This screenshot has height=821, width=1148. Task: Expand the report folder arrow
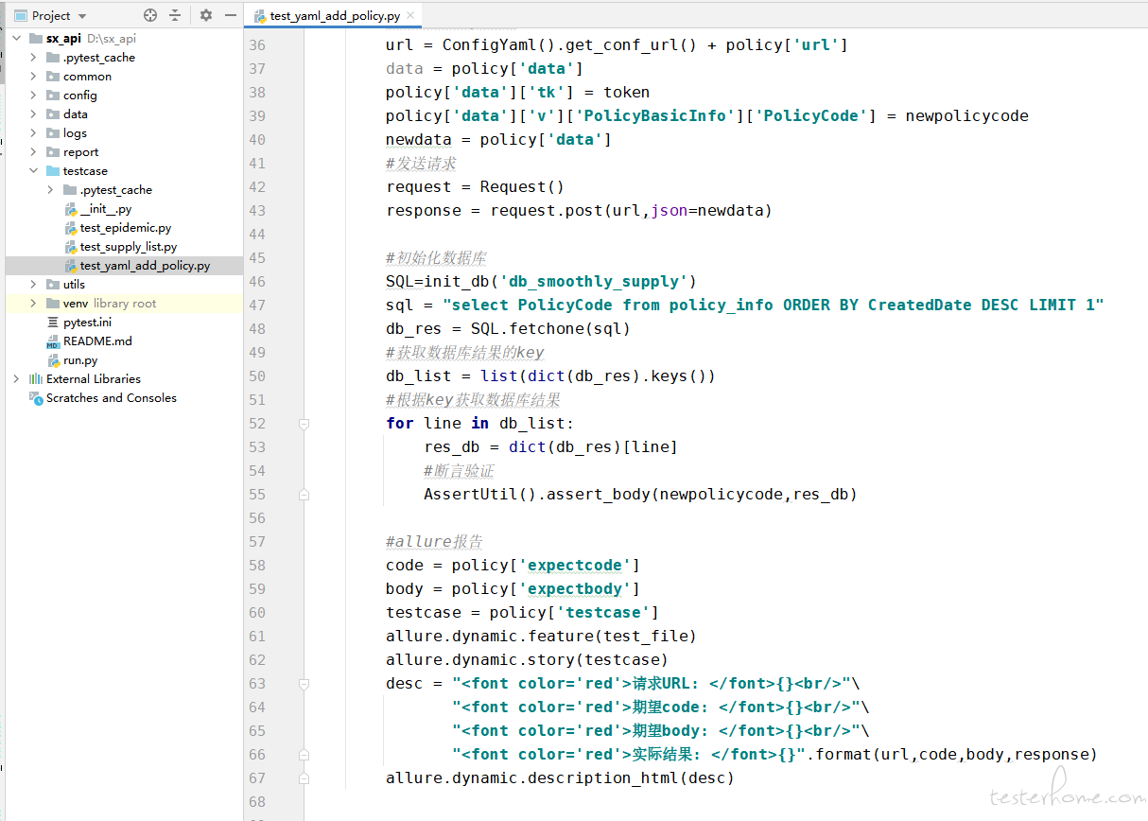pos(33,152)
